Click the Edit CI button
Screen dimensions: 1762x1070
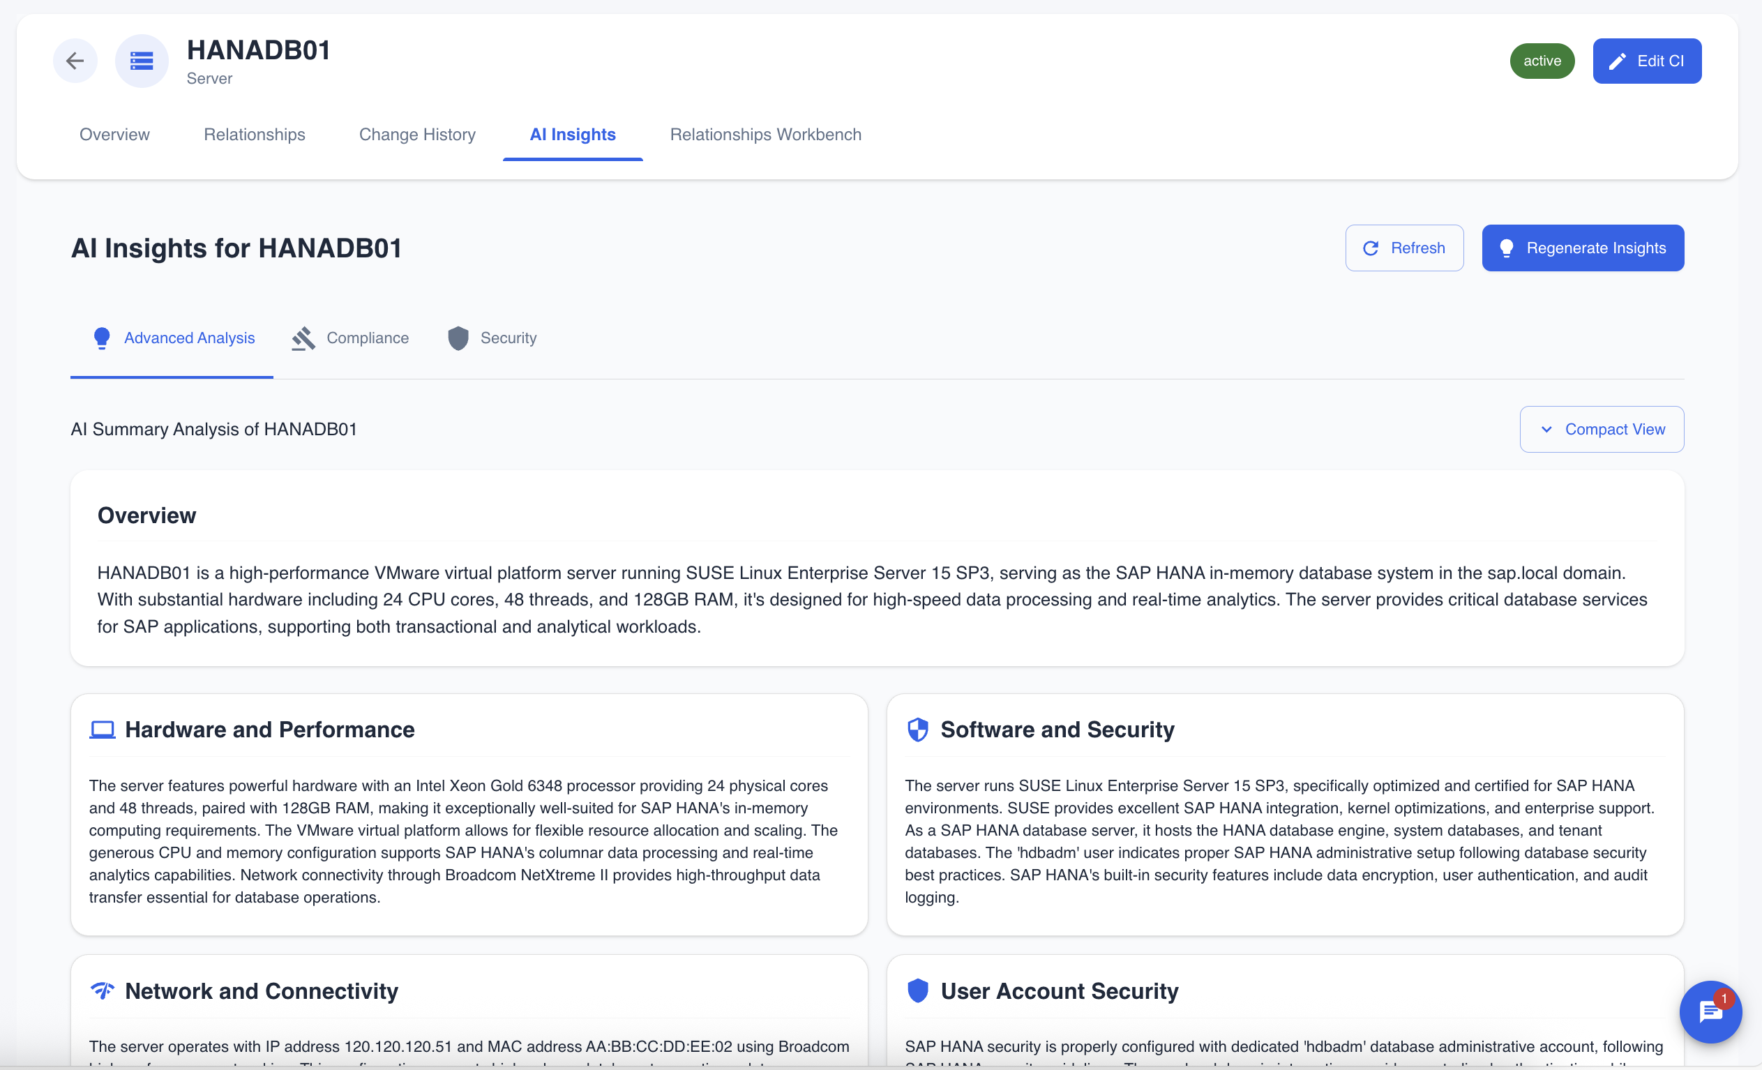[x=1646, y=61]
